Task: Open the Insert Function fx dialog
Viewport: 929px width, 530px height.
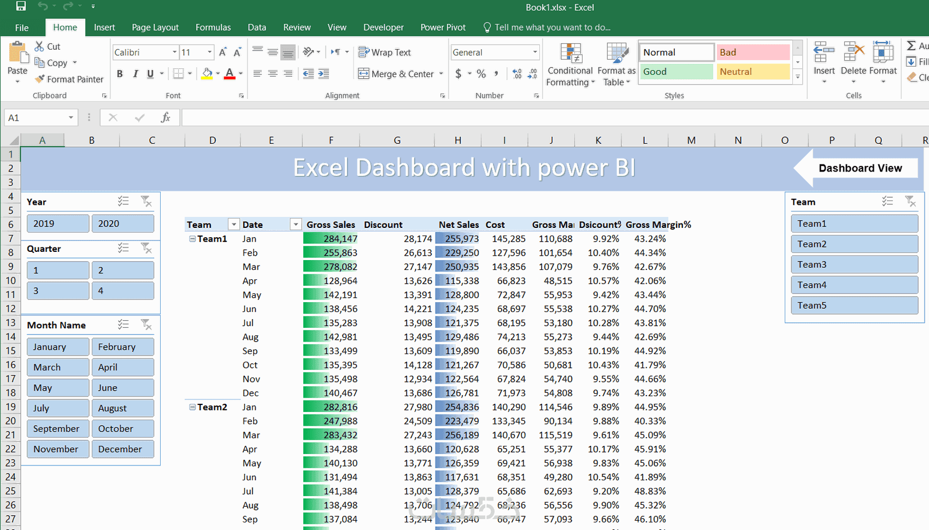Action: tap(166, 117)
